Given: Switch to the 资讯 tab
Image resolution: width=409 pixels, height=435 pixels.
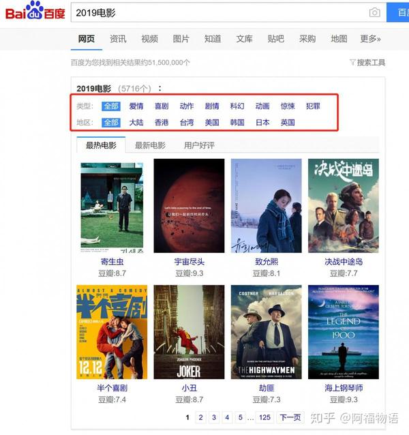Looking at the screenshot, I should (118, 39).
